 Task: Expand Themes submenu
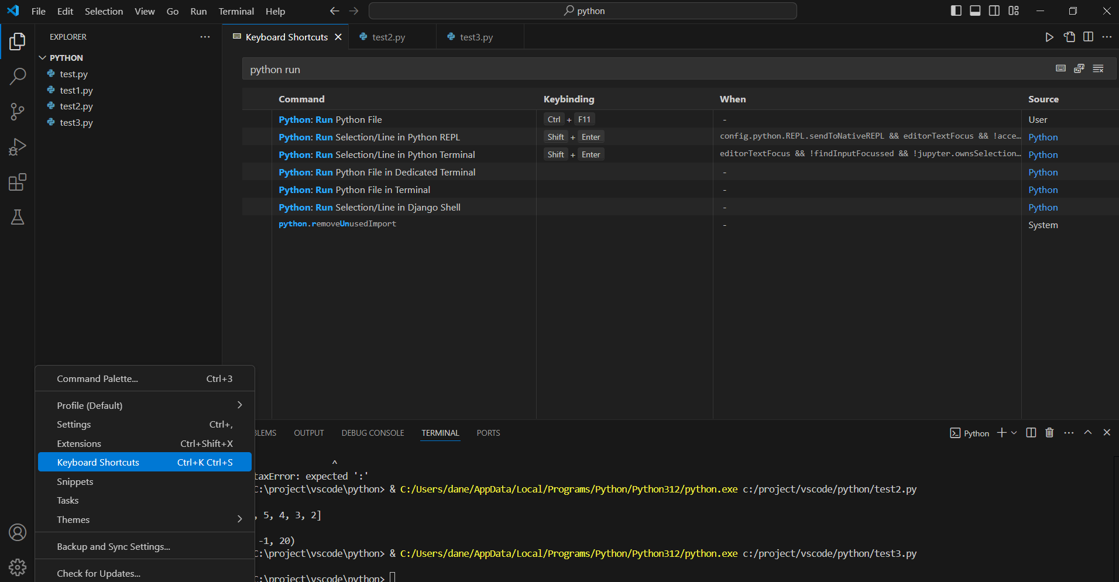[145, 519]
